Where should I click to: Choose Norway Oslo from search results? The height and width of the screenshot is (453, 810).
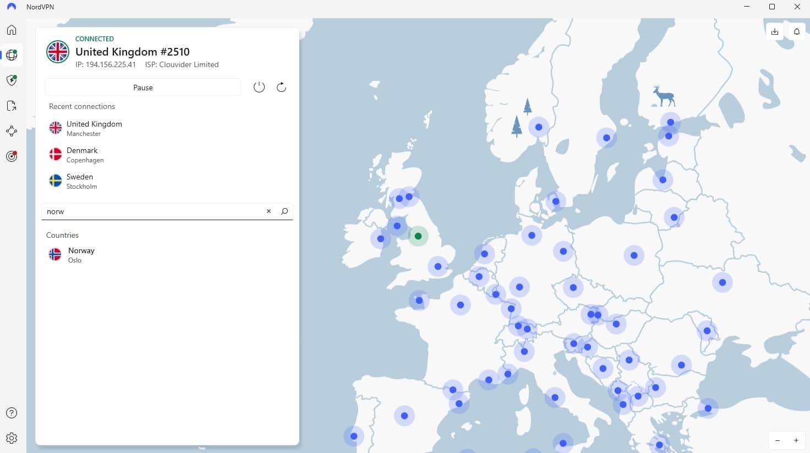point(167,255)
